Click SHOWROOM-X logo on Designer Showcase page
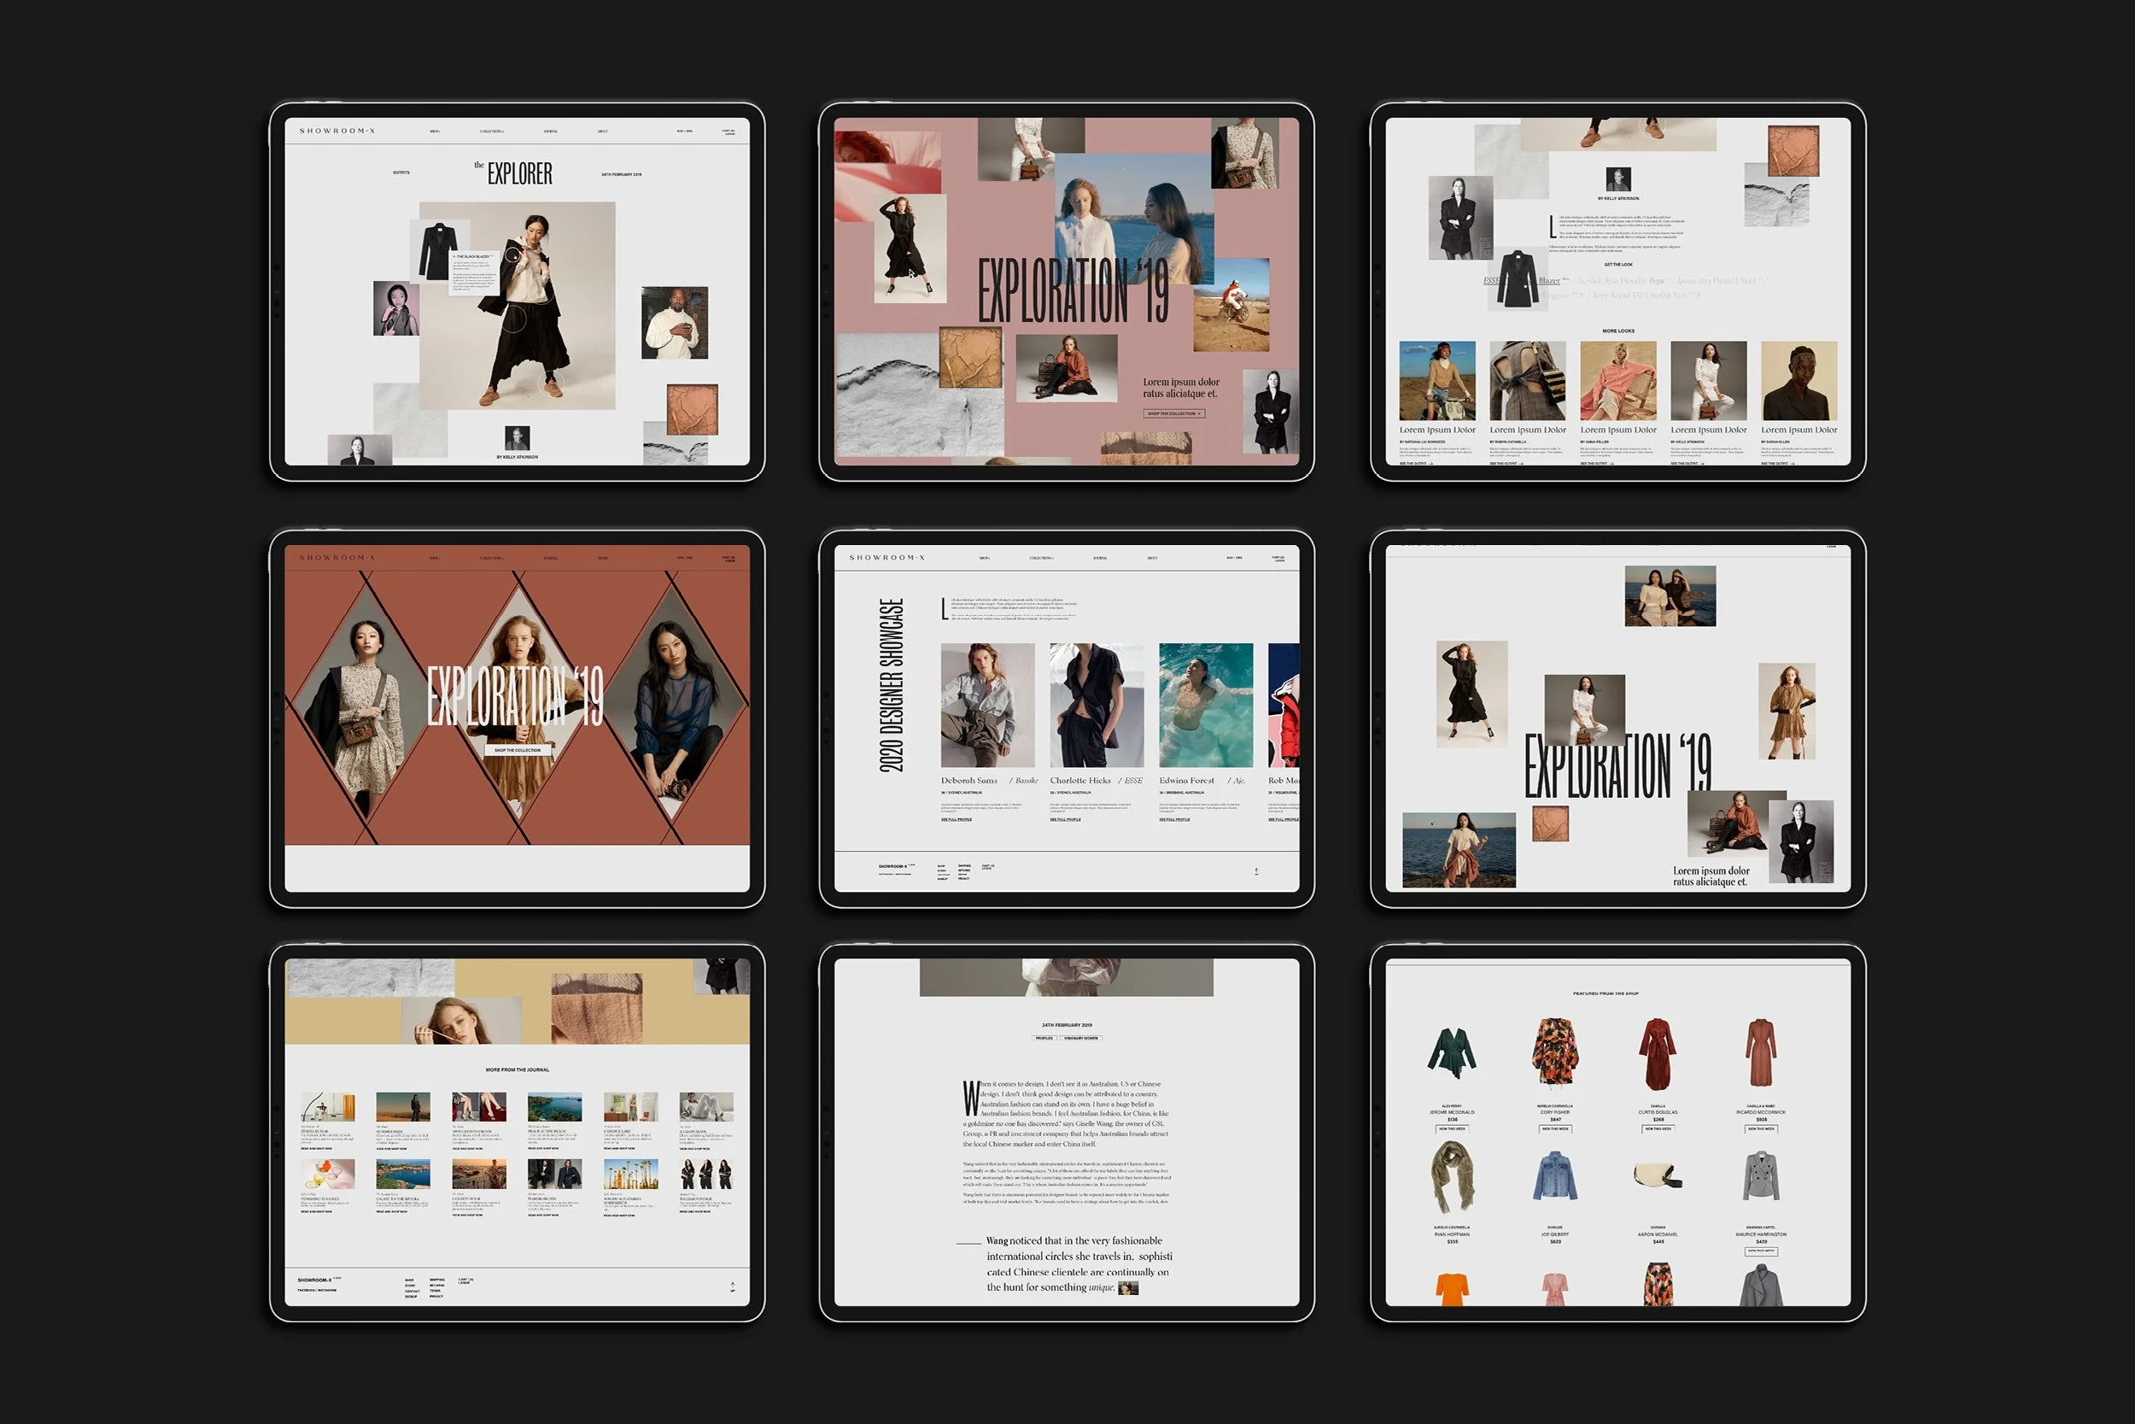This screenshot has width=2135, height=1424. click(886, 558)
